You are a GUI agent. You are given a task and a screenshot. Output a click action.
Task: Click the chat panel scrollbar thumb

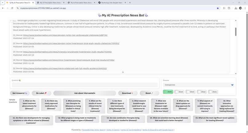[236, 32]
